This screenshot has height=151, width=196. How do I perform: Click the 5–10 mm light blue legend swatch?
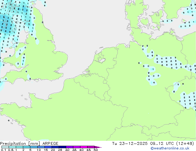[34, 147]
